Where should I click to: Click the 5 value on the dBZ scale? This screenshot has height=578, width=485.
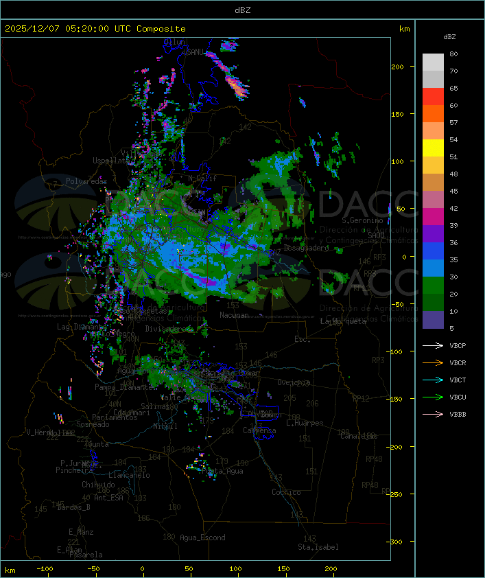[x=452, y=328]
